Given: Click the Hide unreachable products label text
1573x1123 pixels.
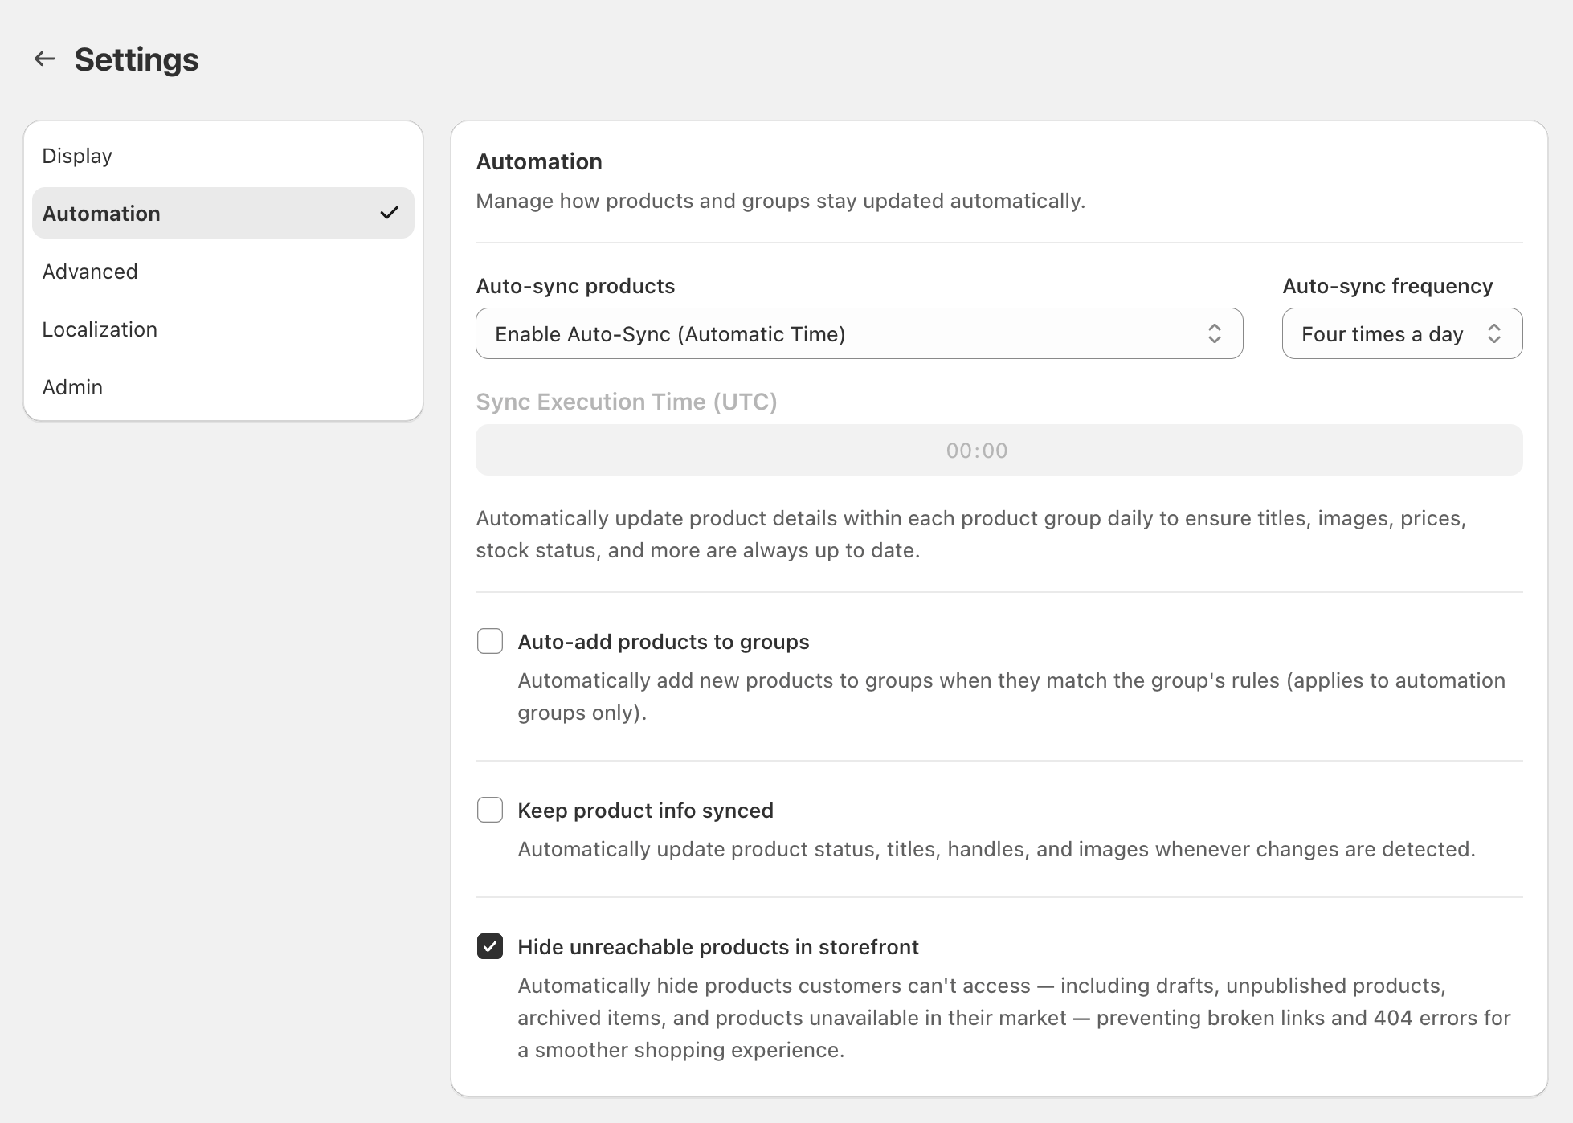Looking at the screenshot, I should tap(717, 947).
